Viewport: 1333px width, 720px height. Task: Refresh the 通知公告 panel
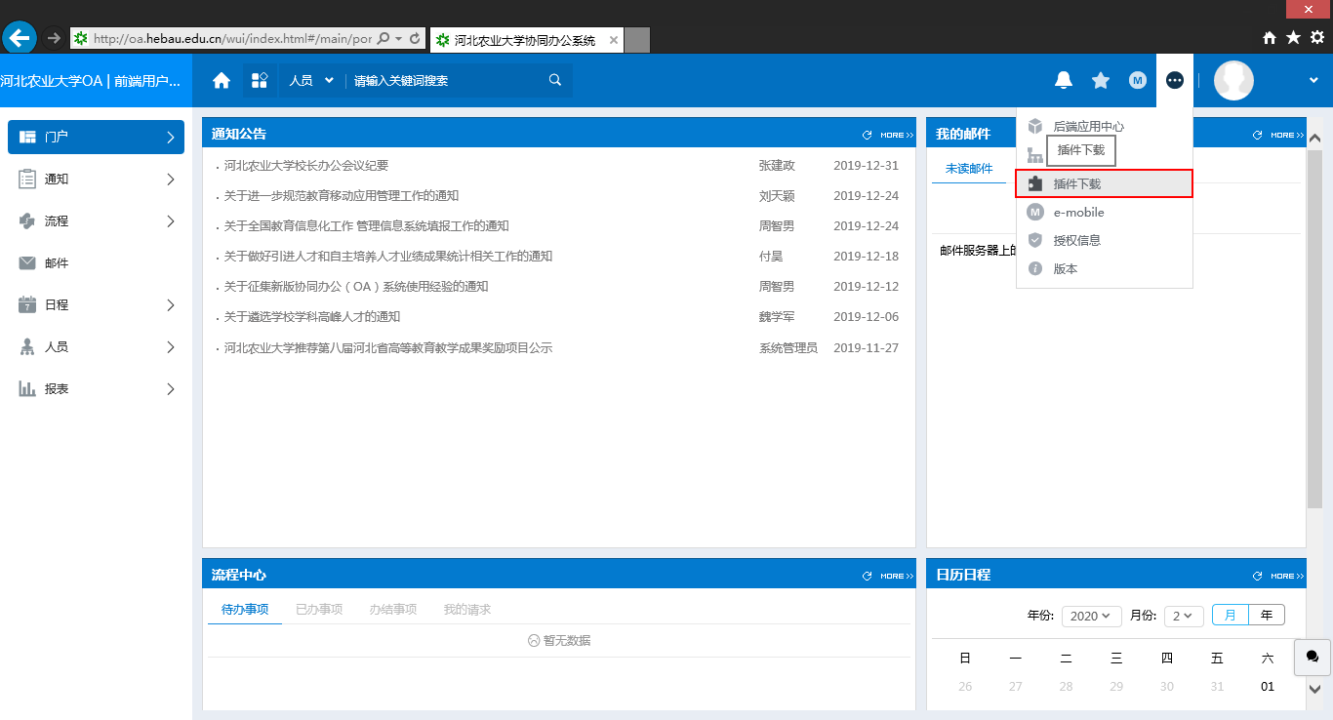click(867, 135)
